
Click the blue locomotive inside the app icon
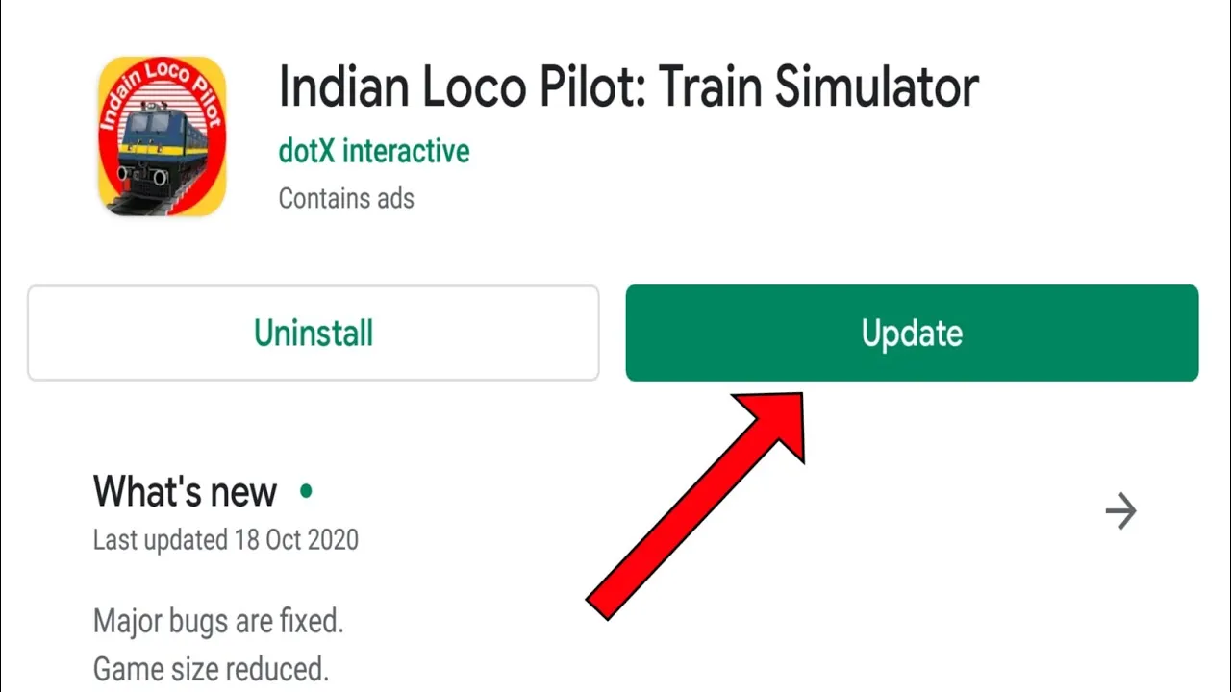[162, 147]
